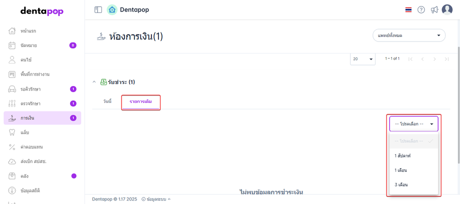Open นัดหมาย appointments in sidebar
460x204 pixels.
click(x=28, y=45)
